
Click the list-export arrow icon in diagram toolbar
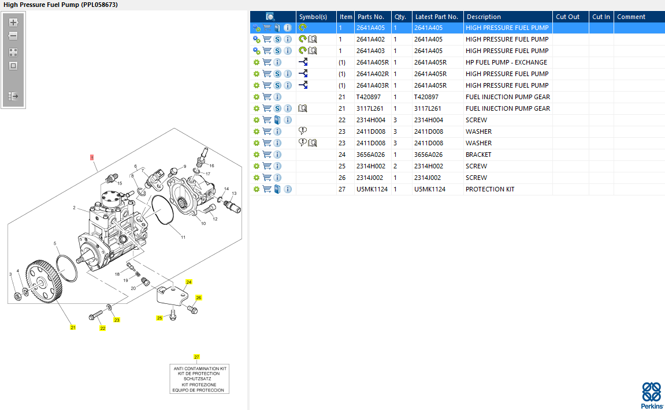tap(13, 96)
